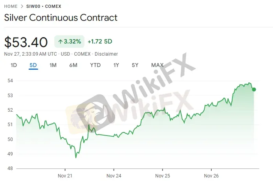Click the green current-price dot on chart
The height and width of the screenshot is (181, 273).
pos(254,89)
